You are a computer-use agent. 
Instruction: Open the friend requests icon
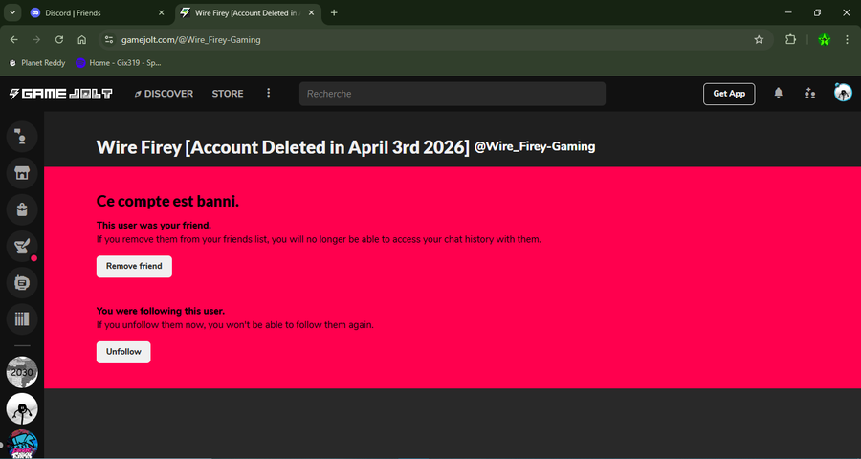(x=810, y=94)
